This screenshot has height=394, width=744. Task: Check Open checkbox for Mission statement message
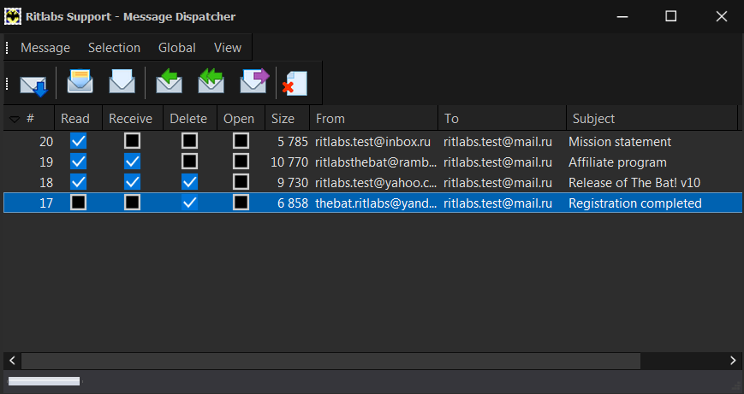pyautogui.click(x=241, y=141)
